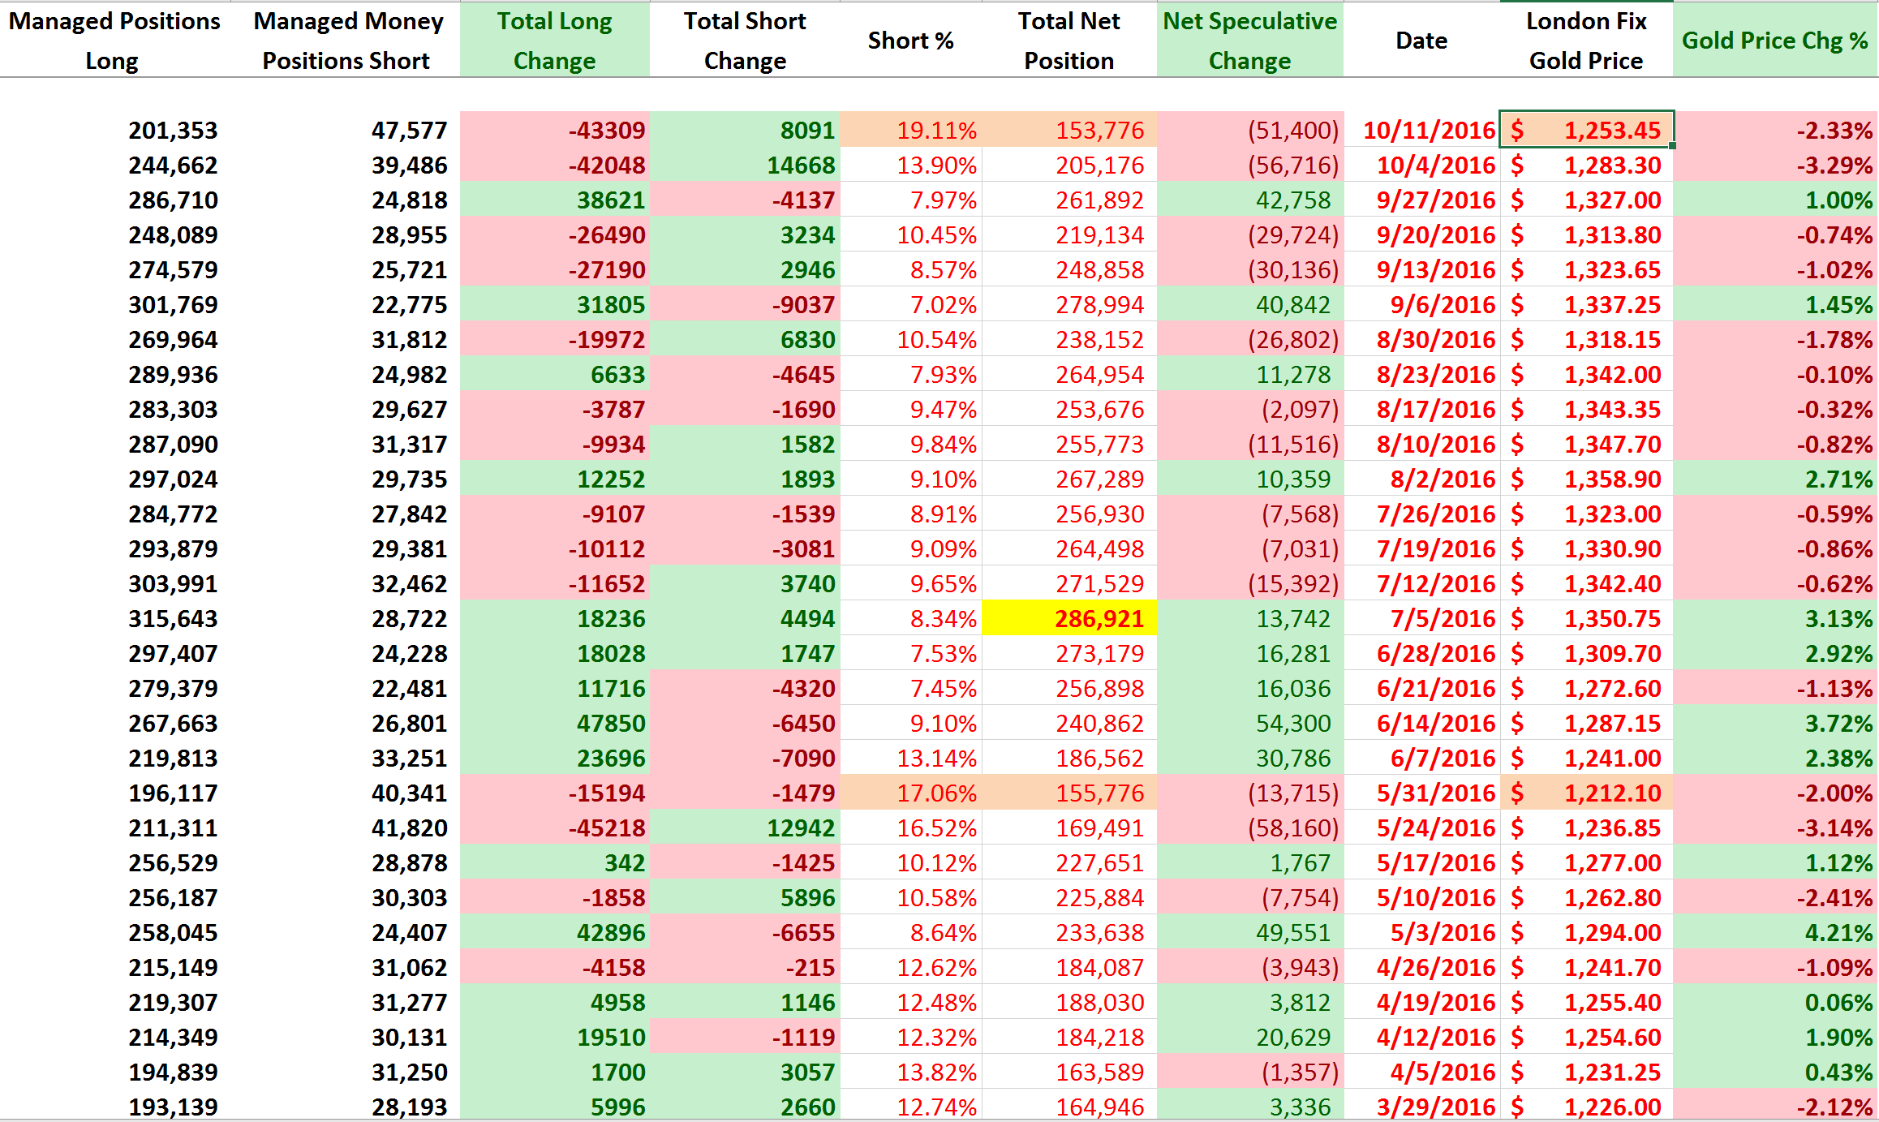Viewport: 1879px width, 1122px height.
Task: Click the Managed Positions Long header
Action: coord(114,41)
